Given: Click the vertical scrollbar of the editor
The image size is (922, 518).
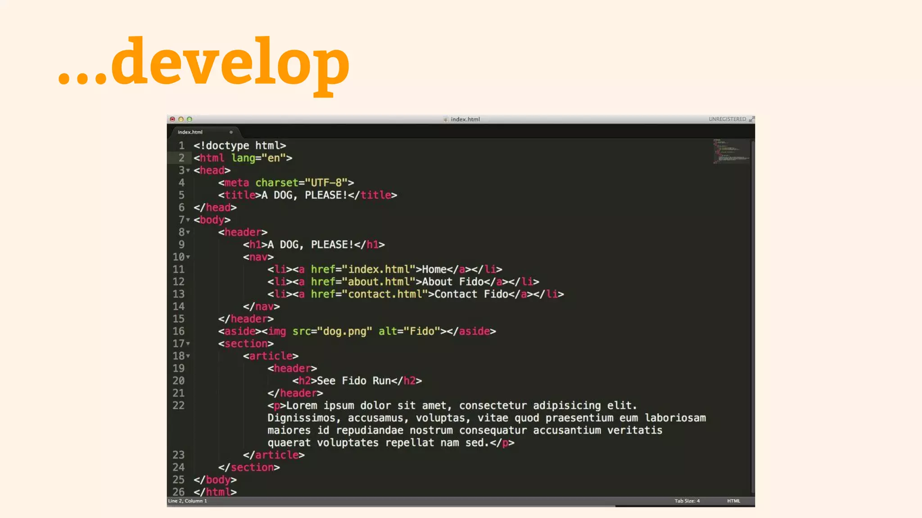Looking at the screenshot, I should (x=753, y=317).
